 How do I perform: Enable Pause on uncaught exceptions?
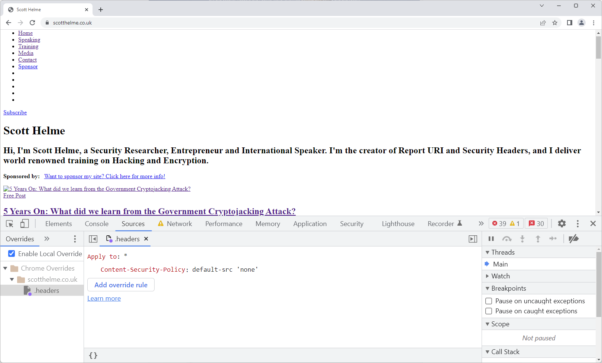click(489, 301)
